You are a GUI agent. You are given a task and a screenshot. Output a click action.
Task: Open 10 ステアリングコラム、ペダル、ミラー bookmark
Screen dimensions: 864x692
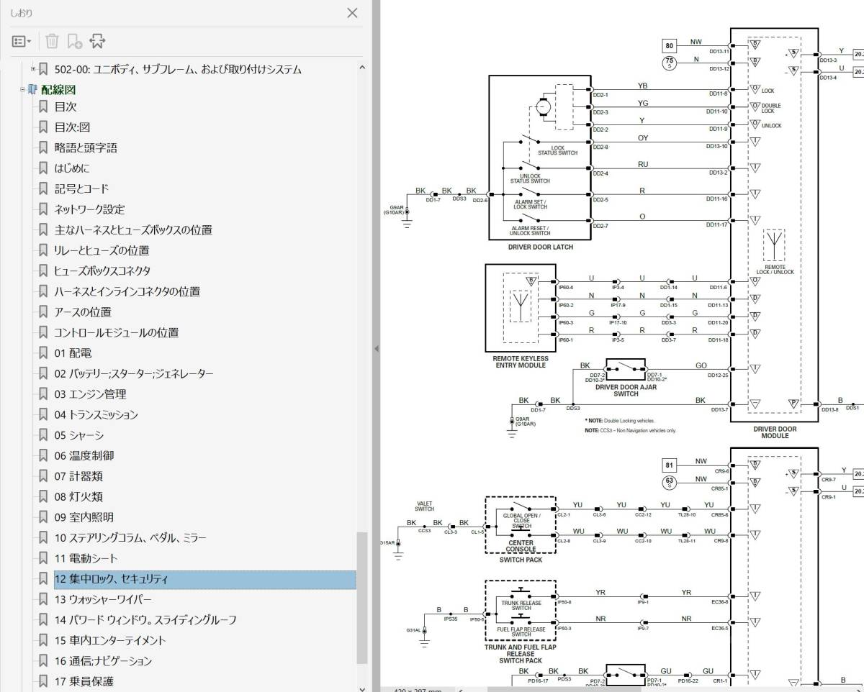click(x=130, y=537)
